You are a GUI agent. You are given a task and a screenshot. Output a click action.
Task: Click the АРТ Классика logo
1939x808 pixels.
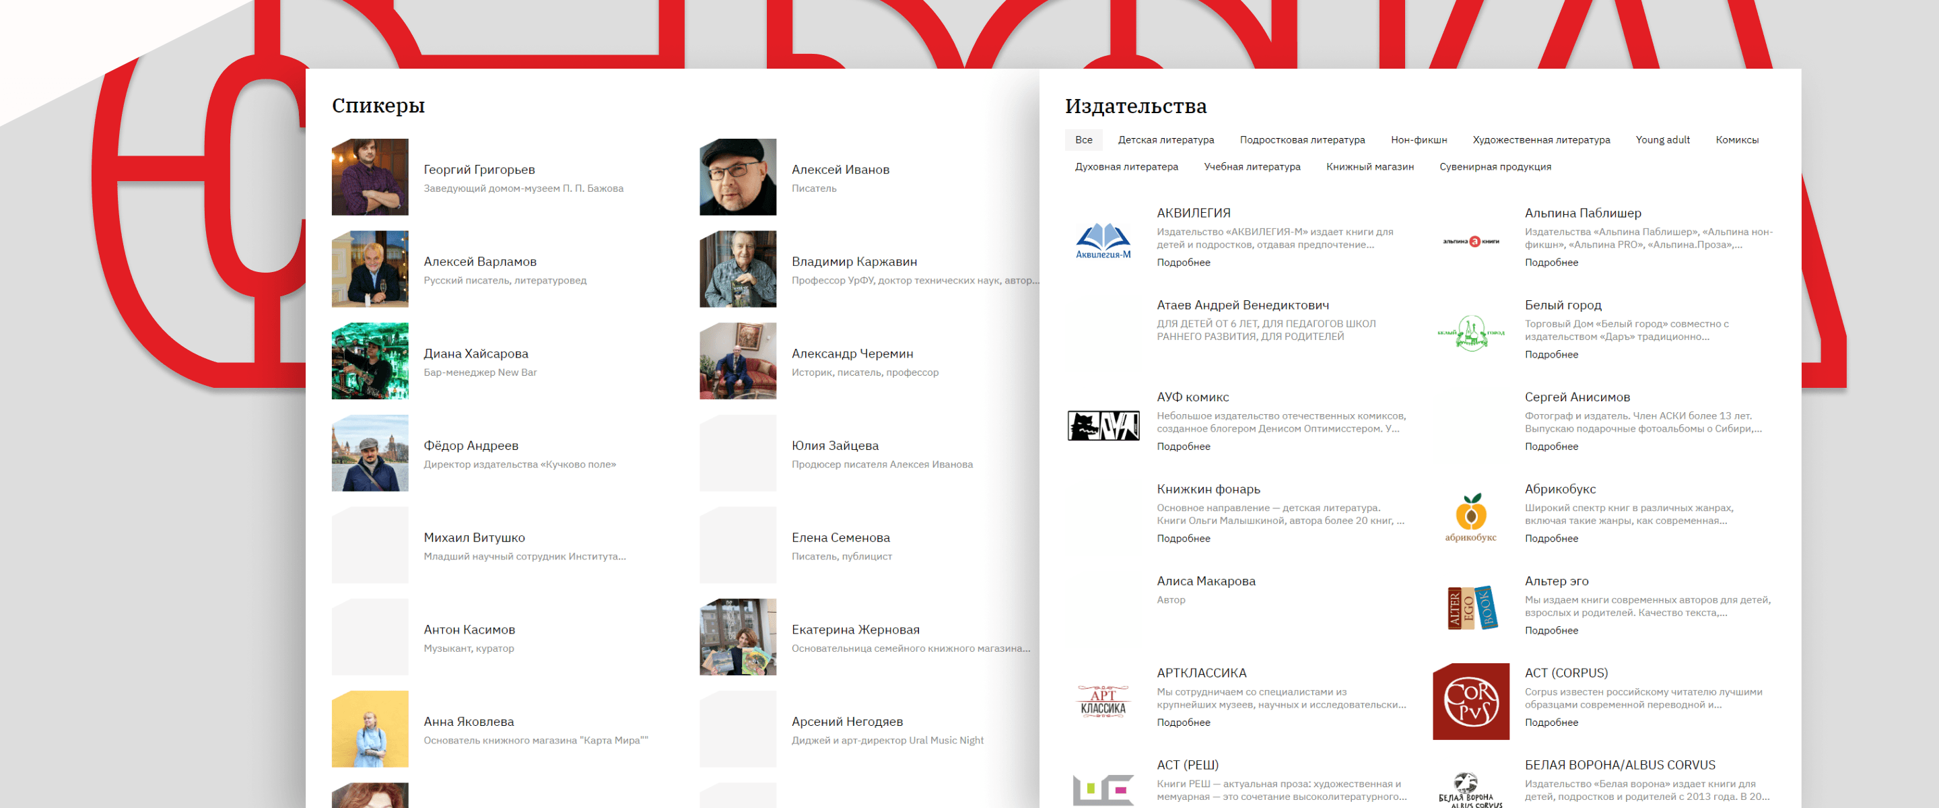tap(1103, 701)
